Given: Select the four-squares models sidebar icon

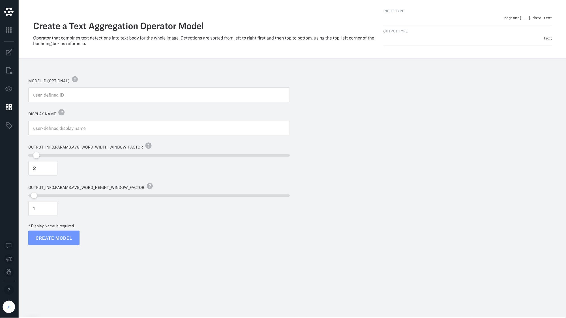Looking at the screenshot, I should (9, 107).
